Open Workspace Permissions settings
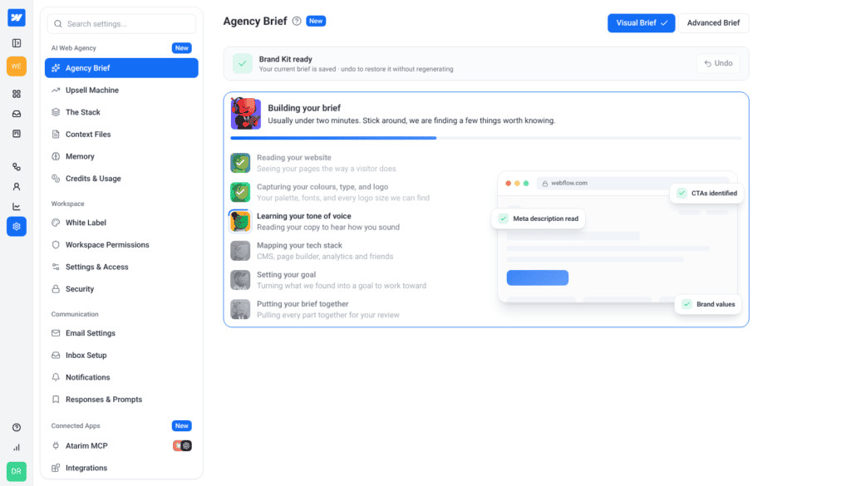Screen dimensions: 851x486 [x=121, y=244]
